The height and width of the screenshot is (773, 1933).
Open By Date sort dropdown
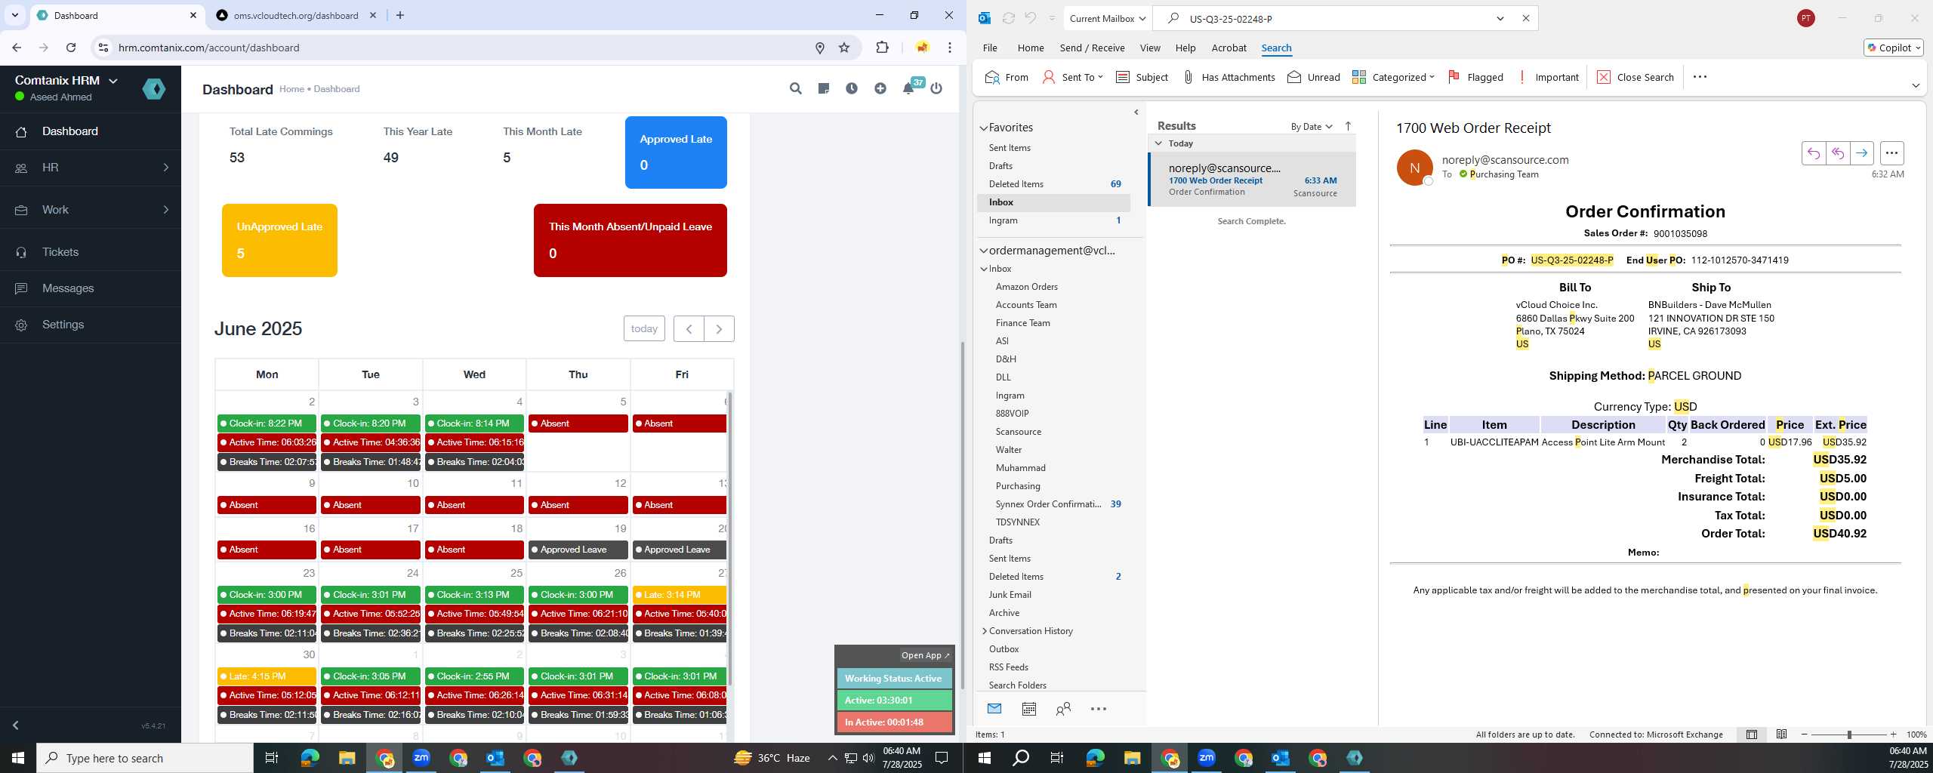(x=1312, y=126)
